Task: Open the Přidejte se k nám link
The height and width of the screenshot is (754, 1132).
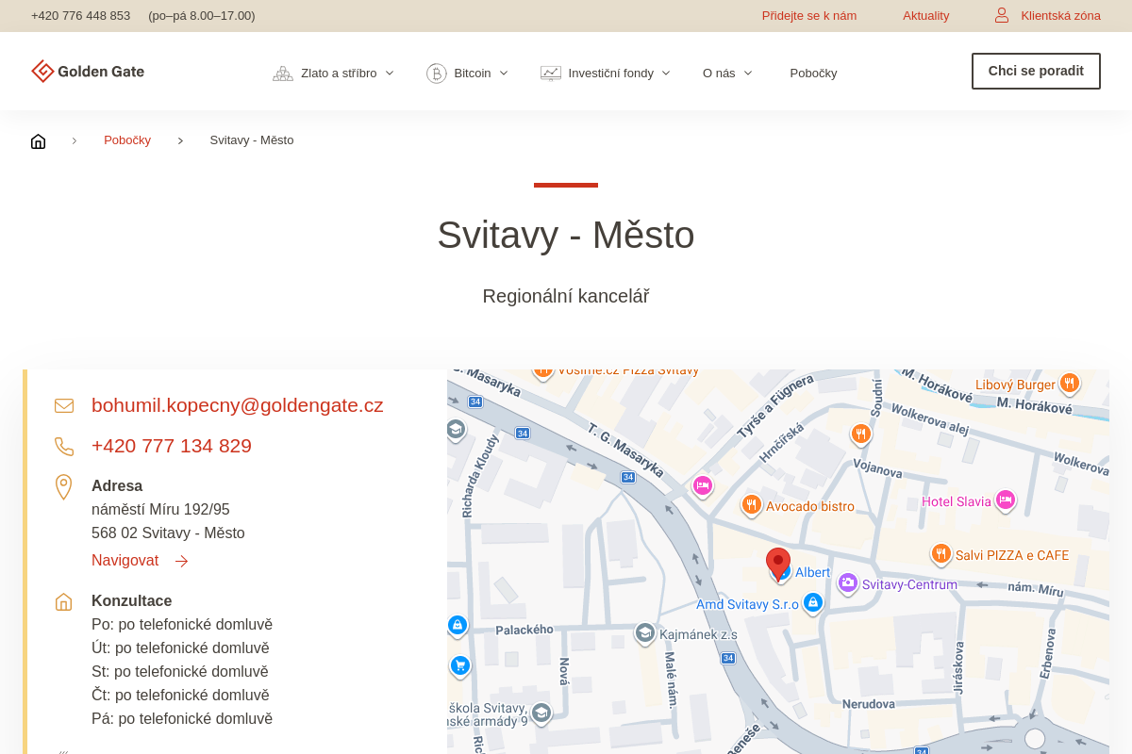Action: (809, 16)
